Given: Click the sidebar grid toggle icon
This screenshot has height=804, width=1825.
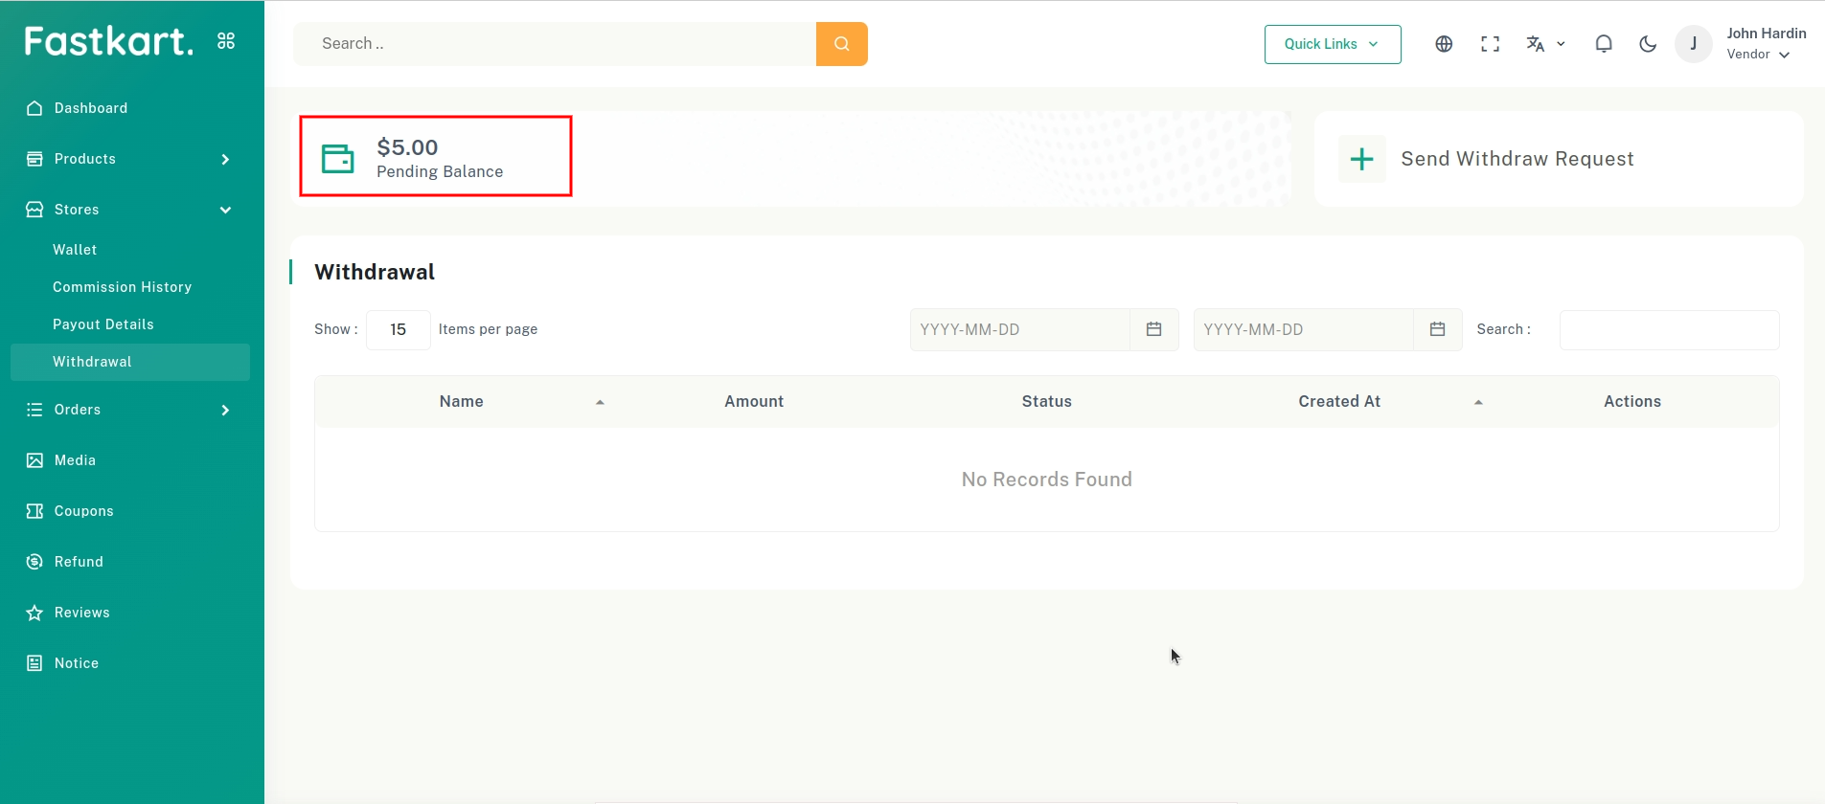Looking at the screenshot, I should point(226,41).
